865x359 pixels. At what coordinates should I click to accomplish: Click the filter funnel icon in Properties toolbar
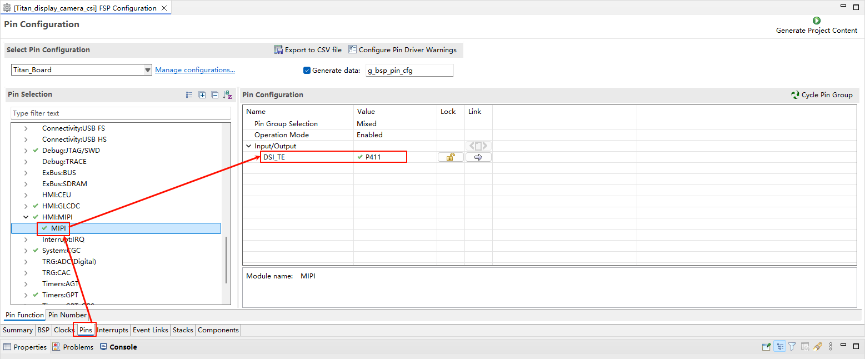792,347
